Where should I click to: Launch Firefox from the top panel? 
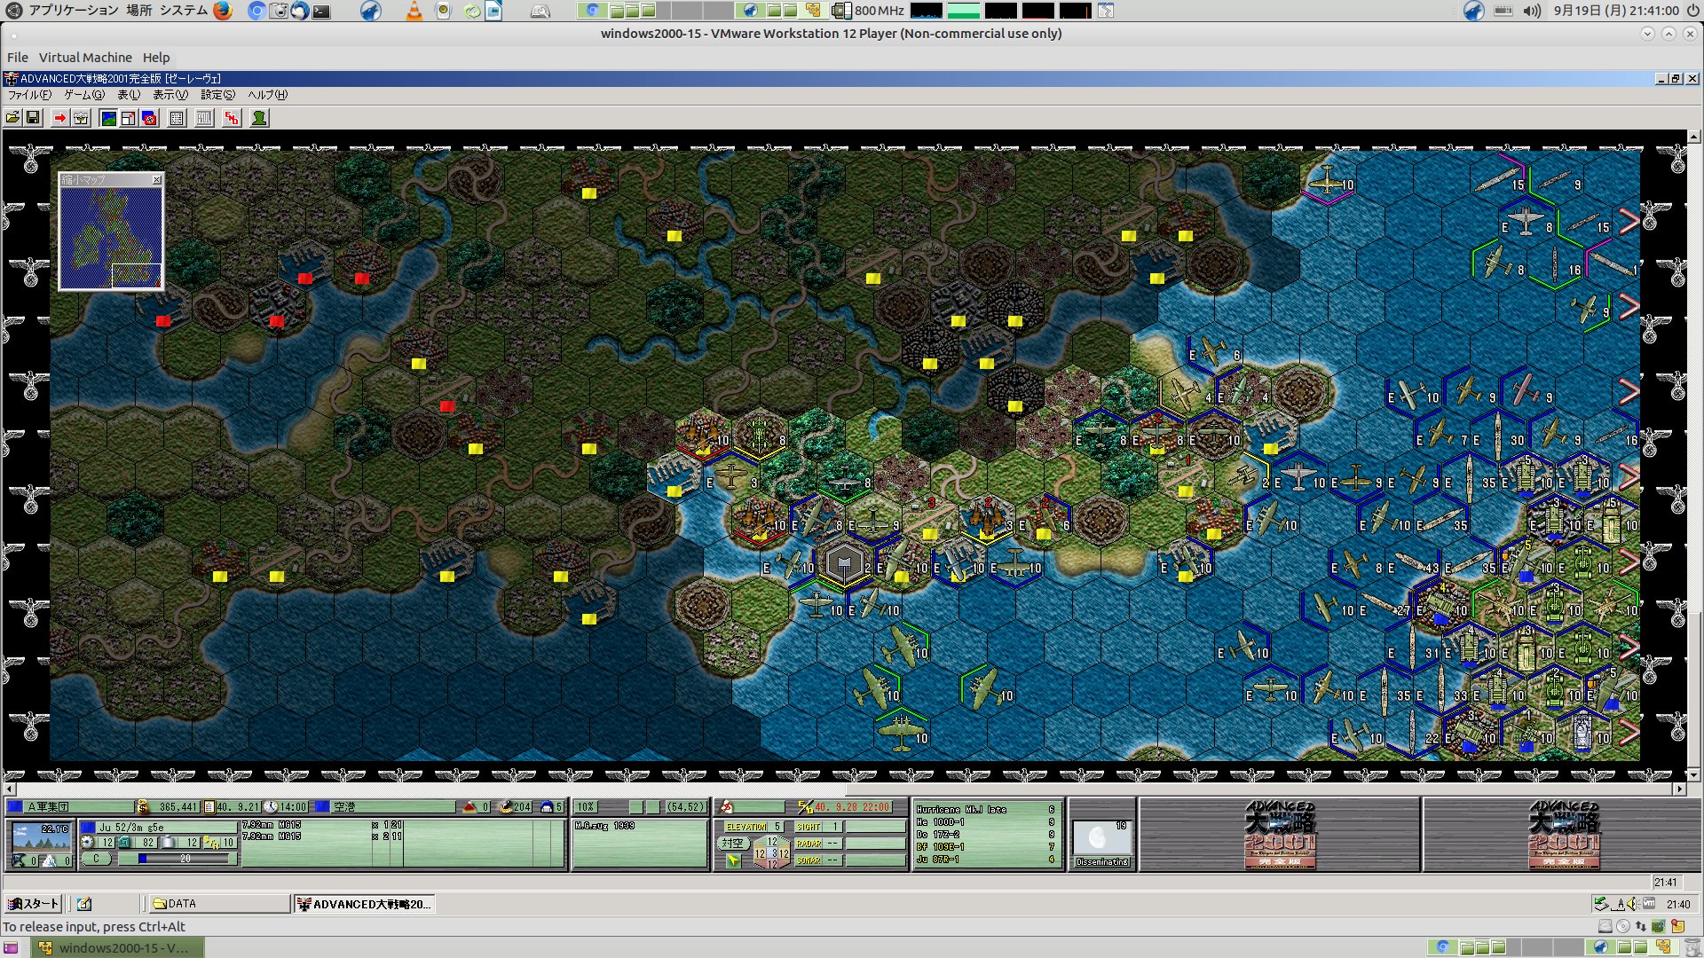pyautogui.click(x=223, y=11)
